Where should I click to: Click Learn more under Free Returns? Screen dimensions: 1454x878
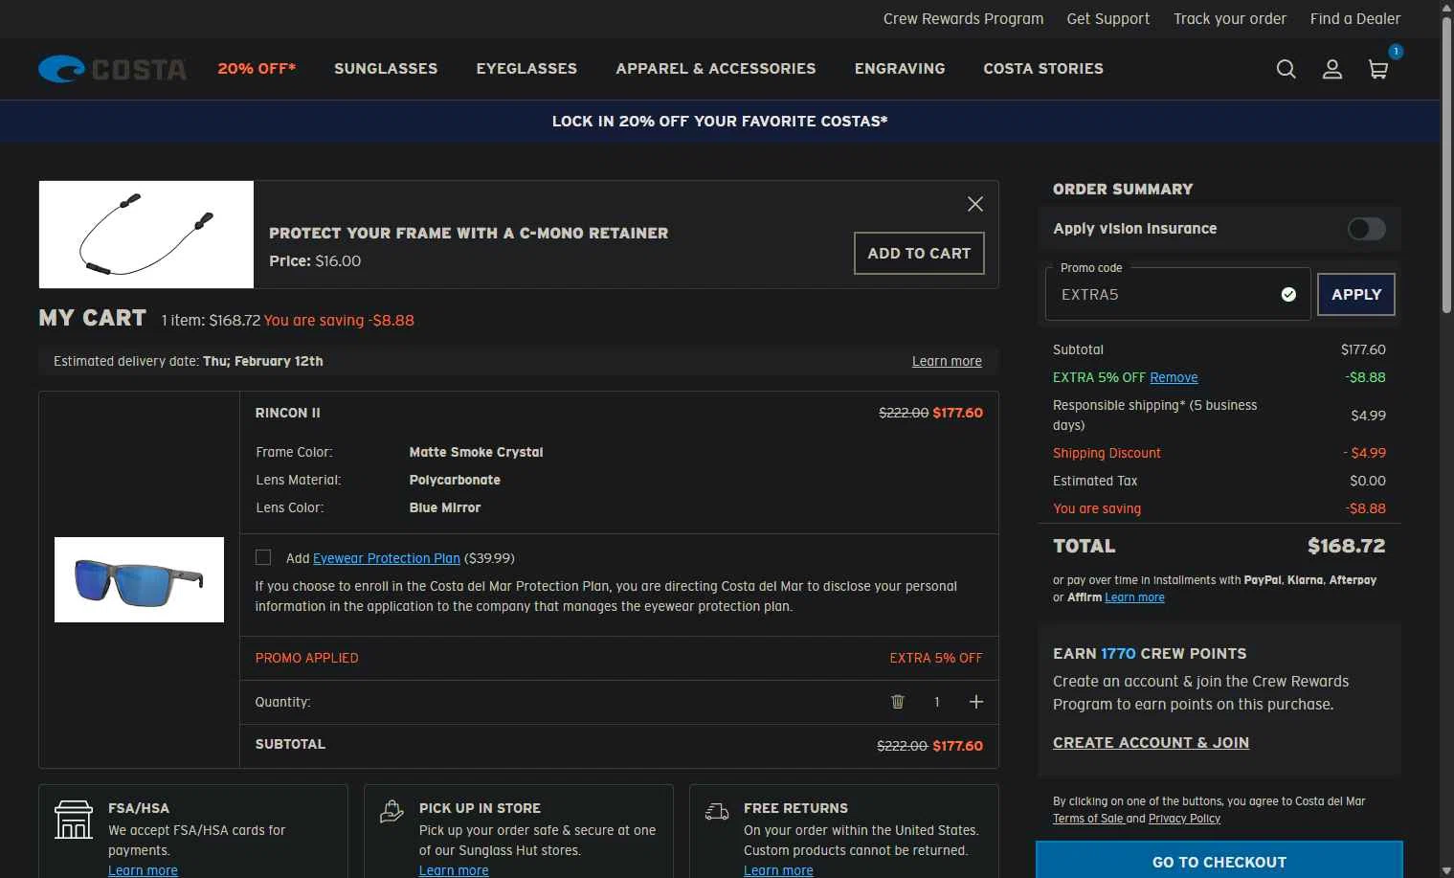(x=778, y=870)
